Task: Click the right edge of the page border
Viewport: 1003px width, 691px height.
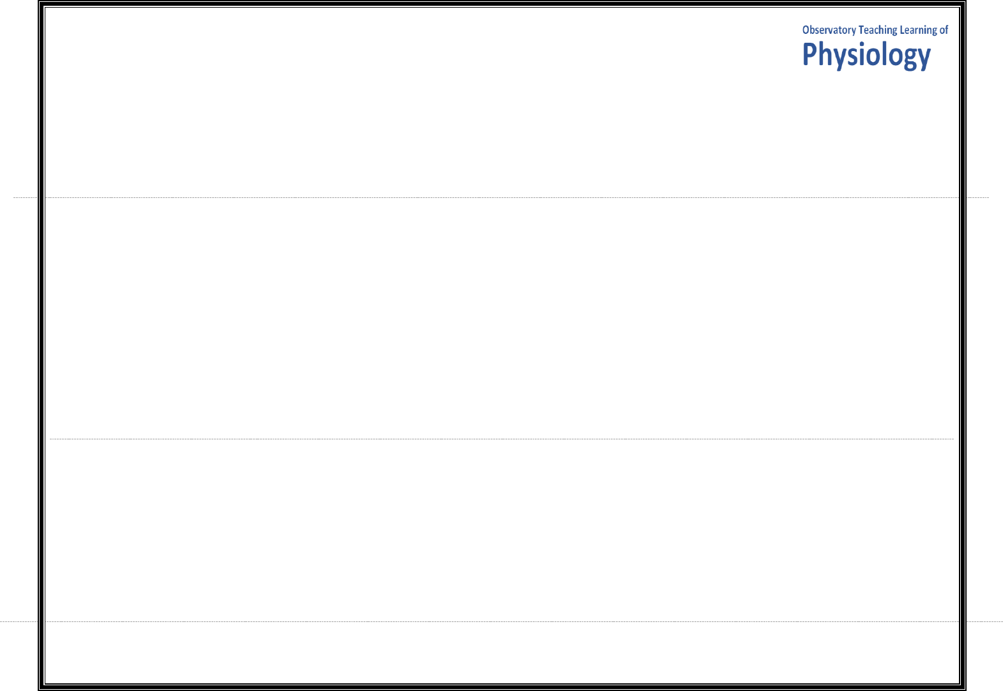Action: [x=962, y=345]
